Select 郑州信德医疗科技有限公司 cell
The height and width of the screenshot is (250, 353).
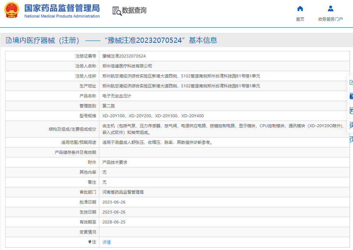(127, 66)
